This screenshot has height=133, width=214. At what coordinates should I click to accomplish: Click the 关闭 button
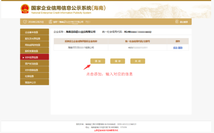point(138,61)
